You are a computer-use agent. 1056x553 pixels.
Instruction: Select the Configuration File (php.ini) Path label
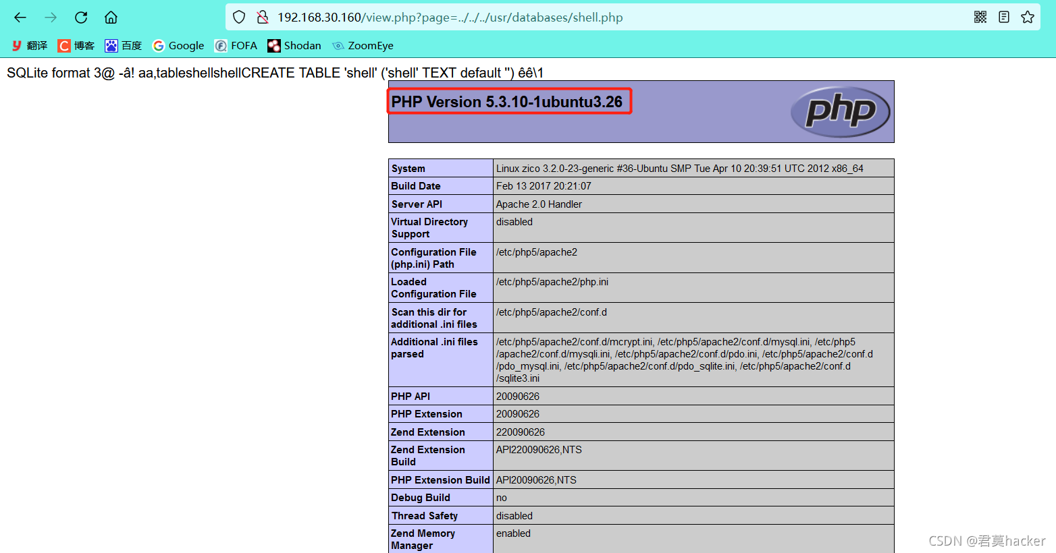pyautogui.click(x=433, y=258)
